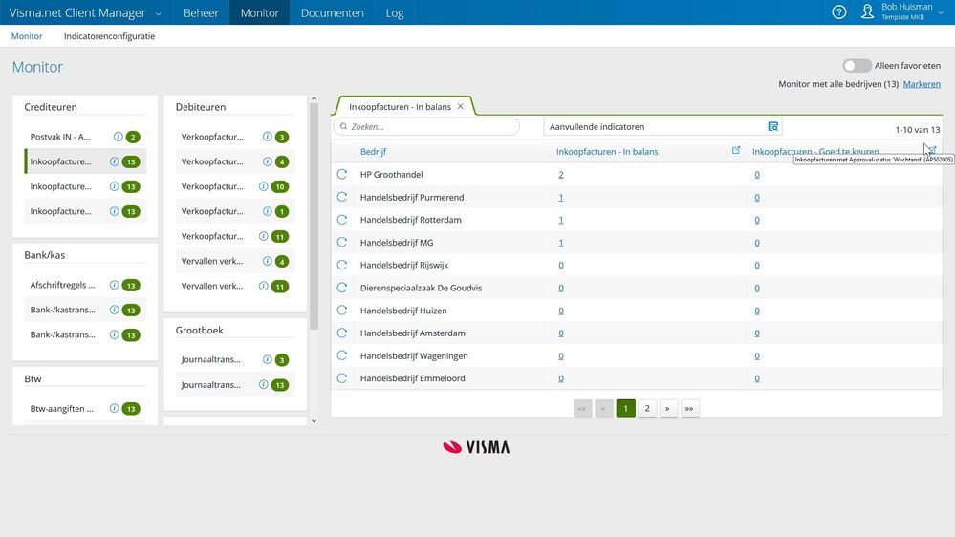The width and height of the screenshot is (955, 537).
Task: Open HP Groothandel Goed te keuren value 0
Action: pyautogui.click(x=757, y=175)
